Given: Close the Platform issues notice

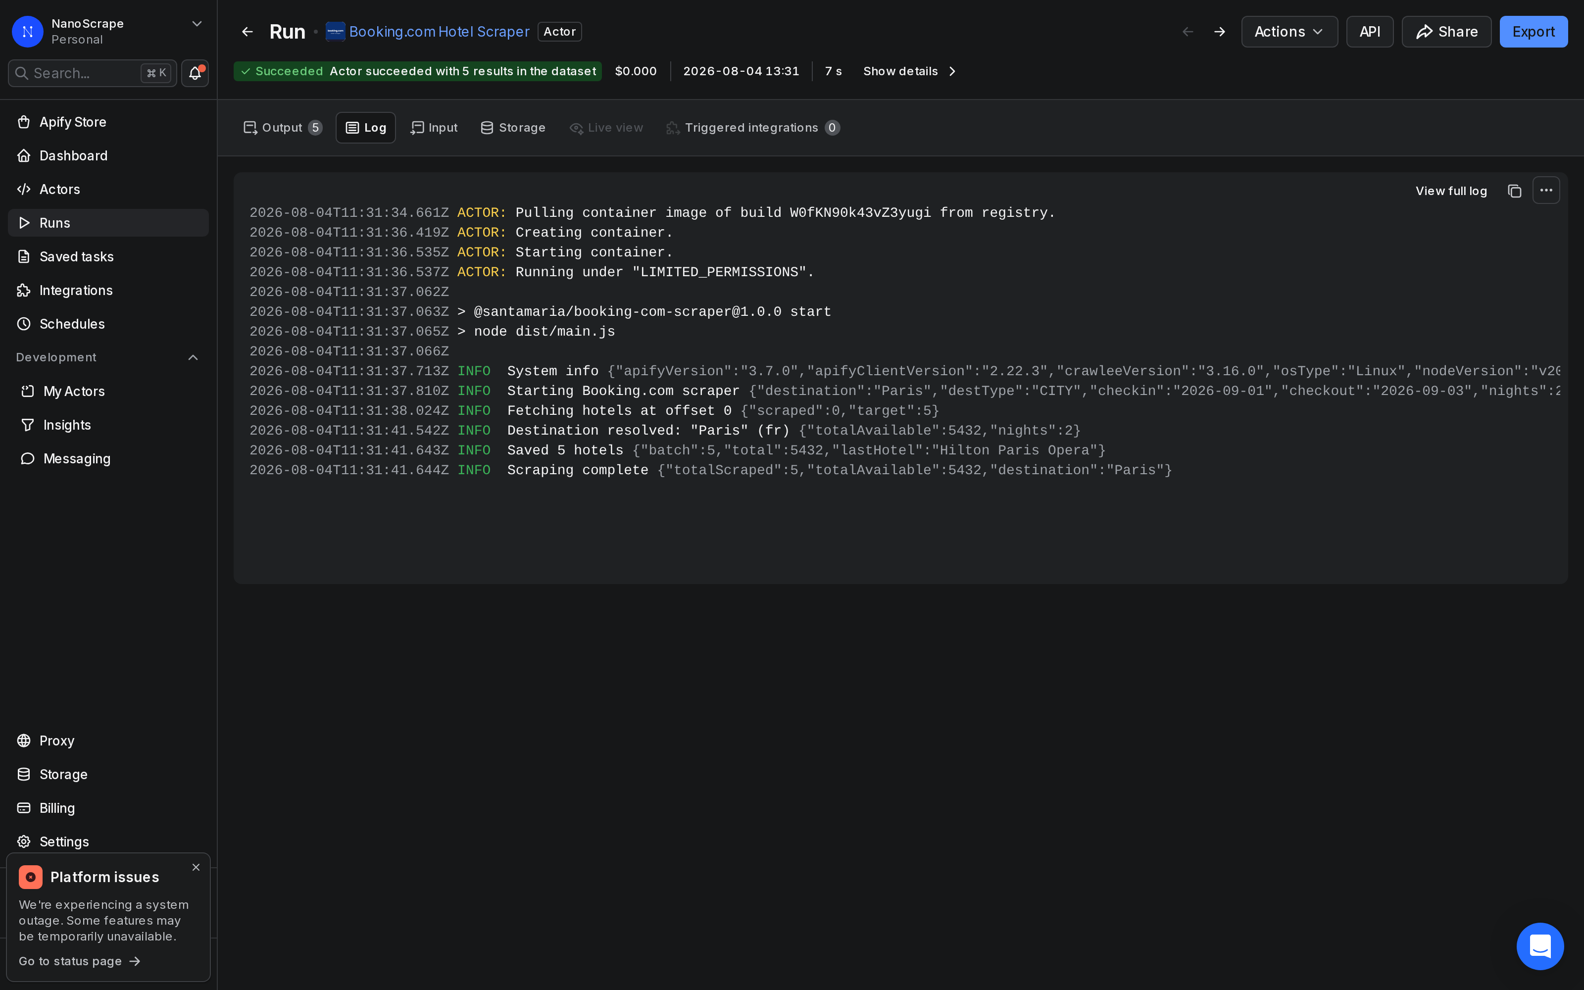Looking at the screenshot, I should pos(196,867).
